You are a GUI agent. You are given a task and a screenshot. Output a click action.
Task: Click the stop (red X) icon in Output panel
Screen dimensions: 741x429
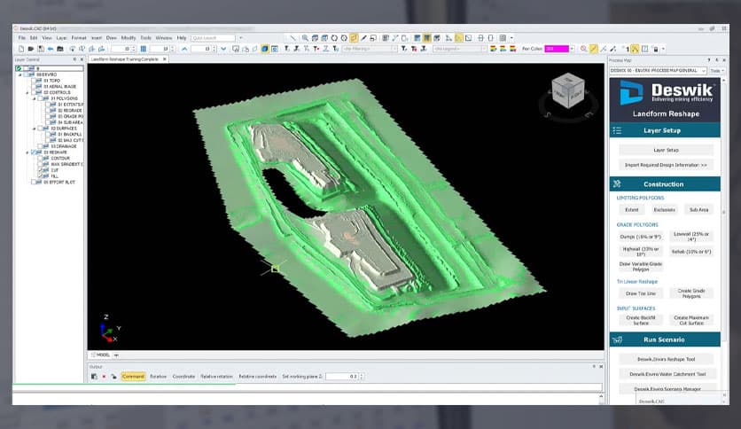coord(104,377)
